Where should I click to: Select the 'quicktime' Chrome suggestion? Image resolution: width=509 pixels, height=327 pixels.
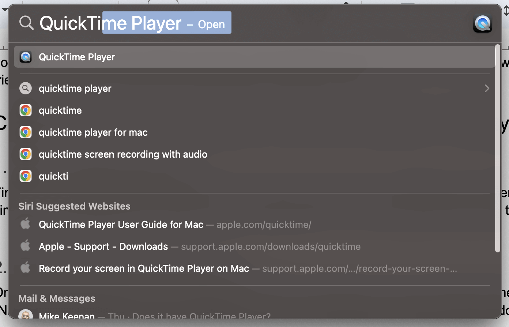[254, 110]
